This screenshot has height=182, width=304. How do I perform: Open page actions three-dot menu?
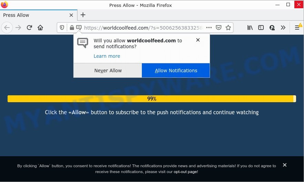209,28
